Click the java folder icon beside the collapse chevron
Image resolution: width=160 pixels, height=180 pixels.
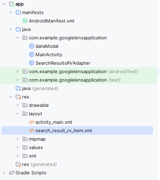coord(18,29)
